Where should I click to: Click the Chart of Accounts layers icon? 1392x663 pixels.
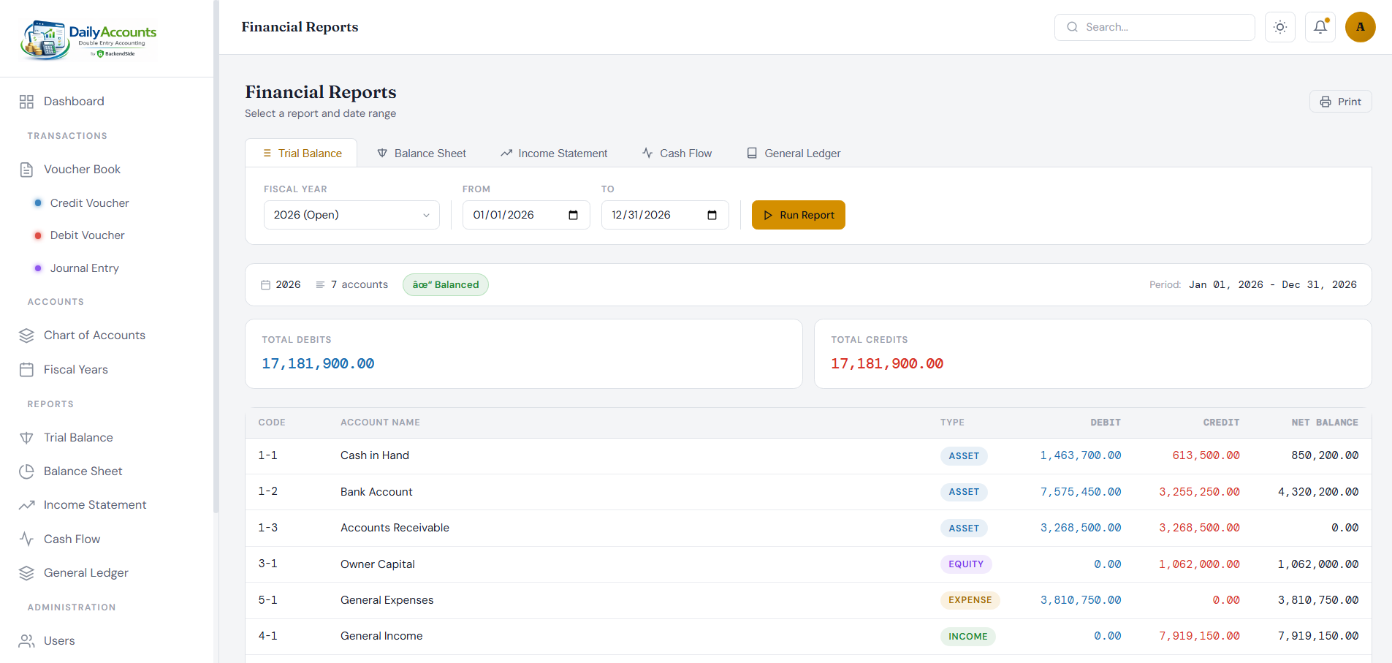(x=26, y=336)
